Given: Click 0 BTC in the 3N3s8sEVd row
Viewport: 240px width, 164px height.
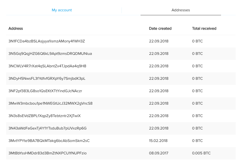Looking at the screenshot, I should [197, 116].
